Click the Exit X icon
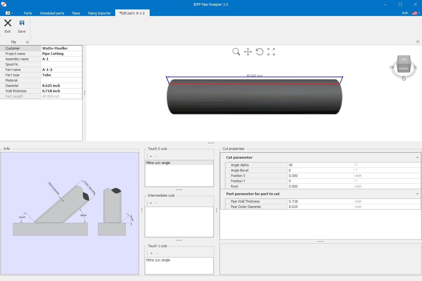This screenshot has height=281, width=422. pyautogui.click(x=8, y=23)
